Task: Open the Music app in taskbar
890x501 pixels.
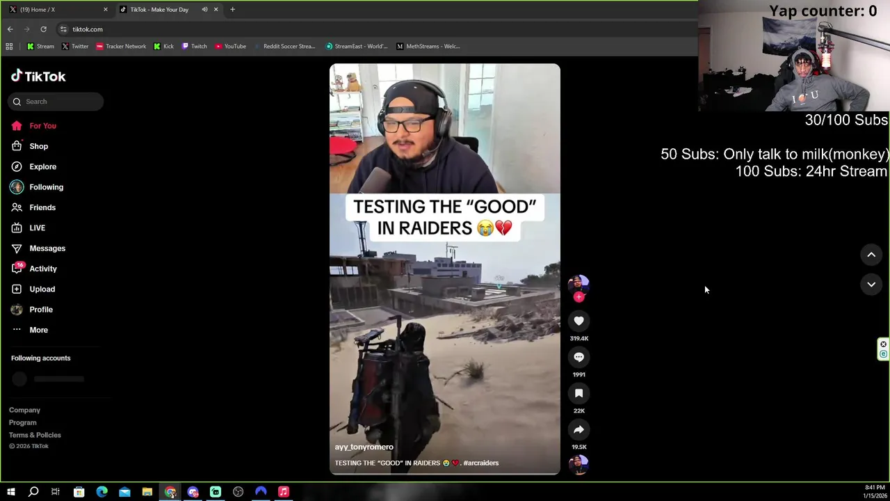Action: pos(284,492)
